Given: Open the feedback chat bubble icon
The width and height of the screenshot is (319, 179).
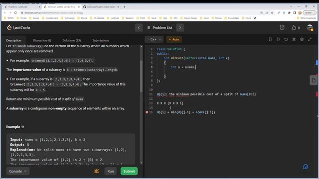Looking at the screenshot, I should [306, 167].
